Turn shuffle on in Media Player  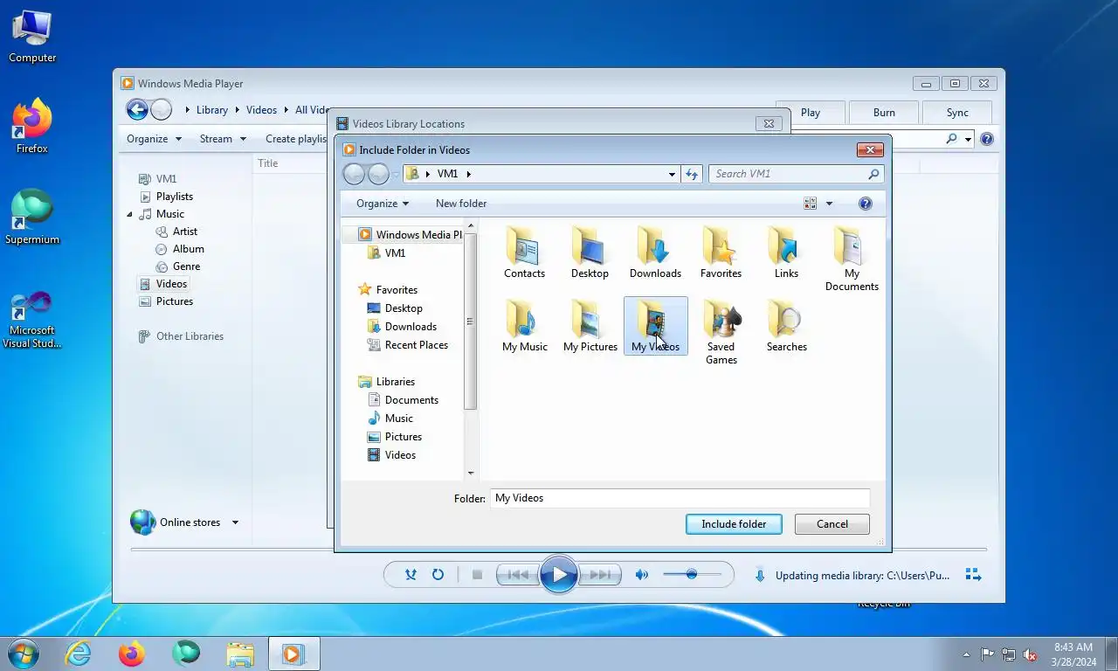click(x=411, y=575)
